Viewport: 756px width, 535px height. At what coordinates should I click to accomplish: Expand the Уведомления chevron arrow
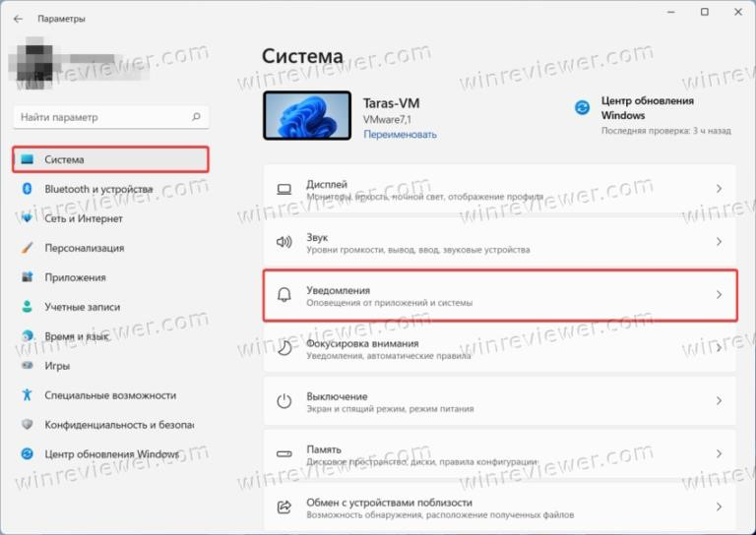[719, 294]
